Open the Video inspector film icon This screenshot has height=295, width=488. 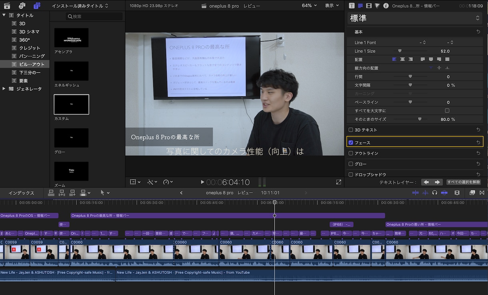[x=369, y=6]
